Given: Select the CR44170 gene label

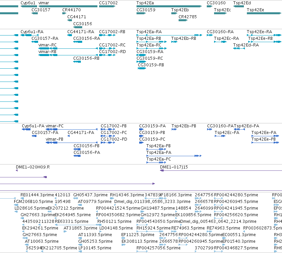Looking at the screenshot, I should coord(71,10).
